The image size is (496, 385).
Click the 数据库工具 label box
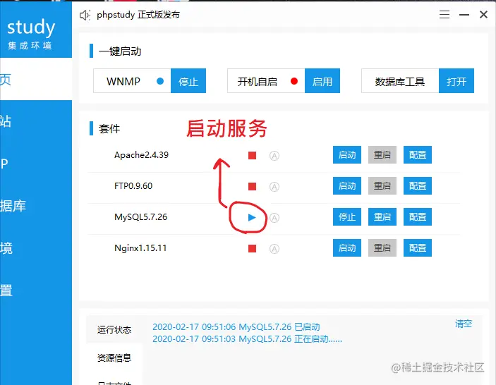coord(401,81)
